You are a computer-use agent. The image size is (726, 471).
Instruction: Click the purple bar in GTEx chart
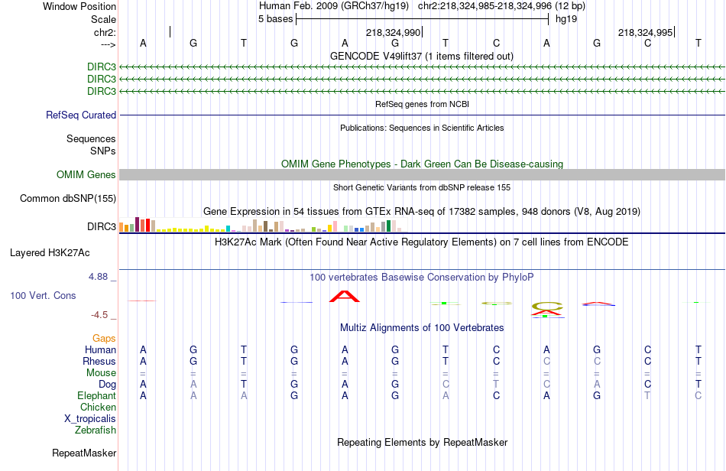137,224
